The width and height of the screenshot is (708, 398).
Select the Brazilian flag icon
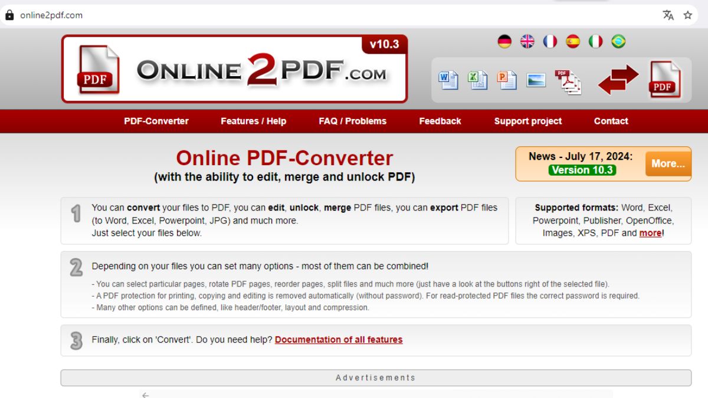618,41
